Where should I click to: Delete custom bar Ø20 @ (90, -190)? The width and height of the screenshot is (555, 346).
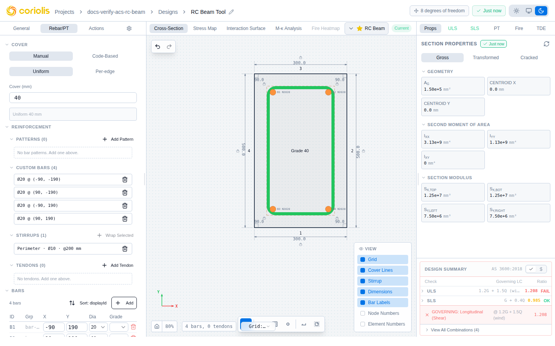tap(125, 193)
